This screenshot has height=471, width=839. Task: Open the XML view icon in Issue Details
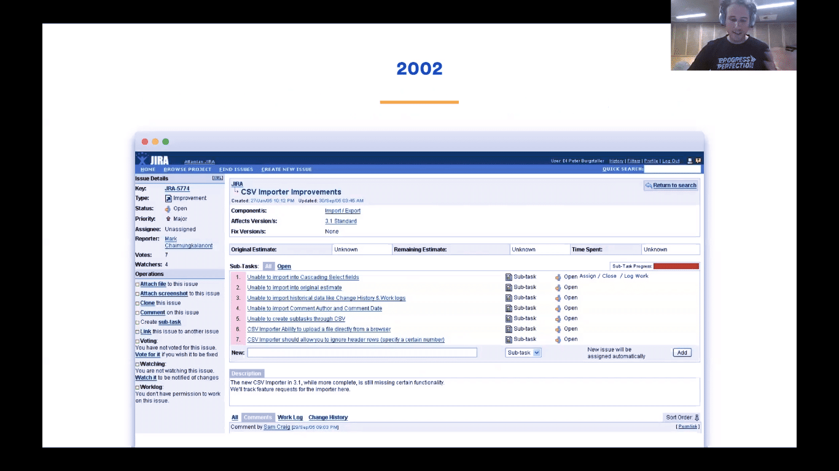tap(217, 177)
